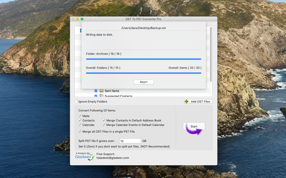Click the 'Convert Following Of Items:' heading
This screenshot has height=178, width=286.
[x=97, y=110]
